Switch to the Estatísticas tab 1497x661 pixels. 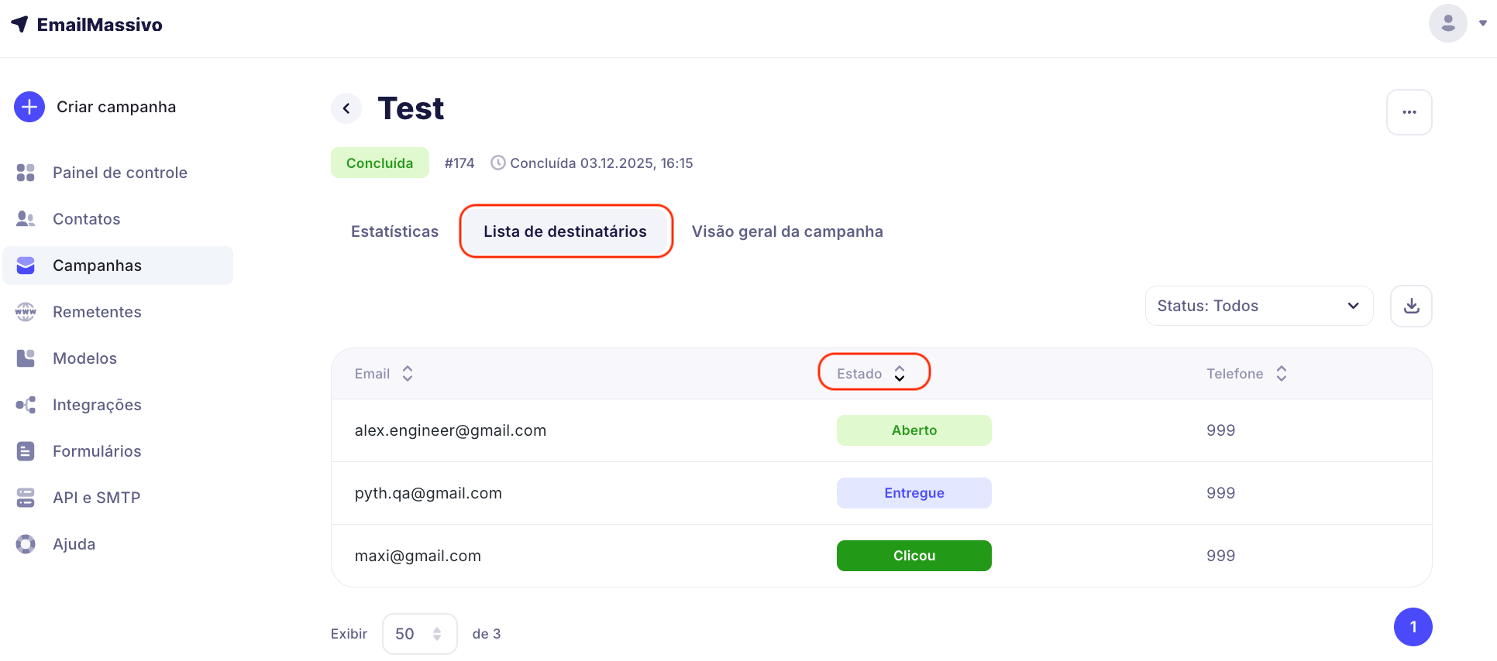394,231
